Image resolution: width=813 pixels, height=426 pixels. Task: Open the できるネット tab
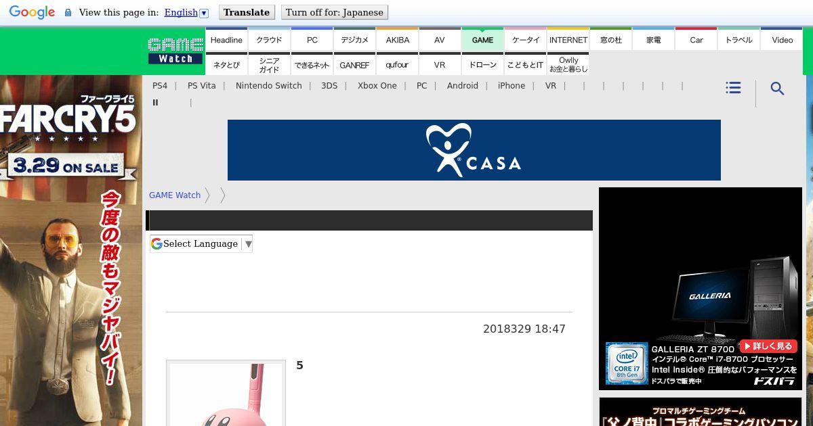tap(312, 65)
